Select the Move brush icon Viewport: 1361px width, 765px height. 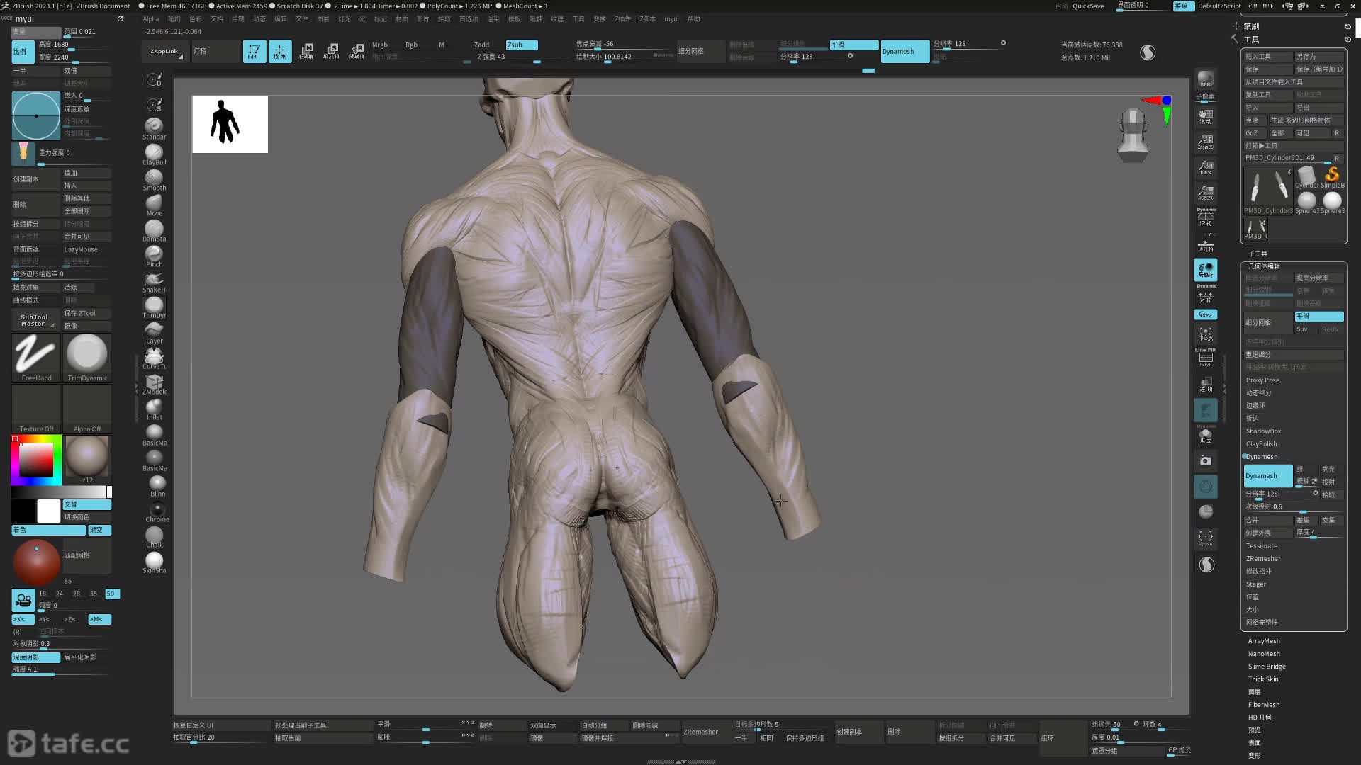[154, 204]
